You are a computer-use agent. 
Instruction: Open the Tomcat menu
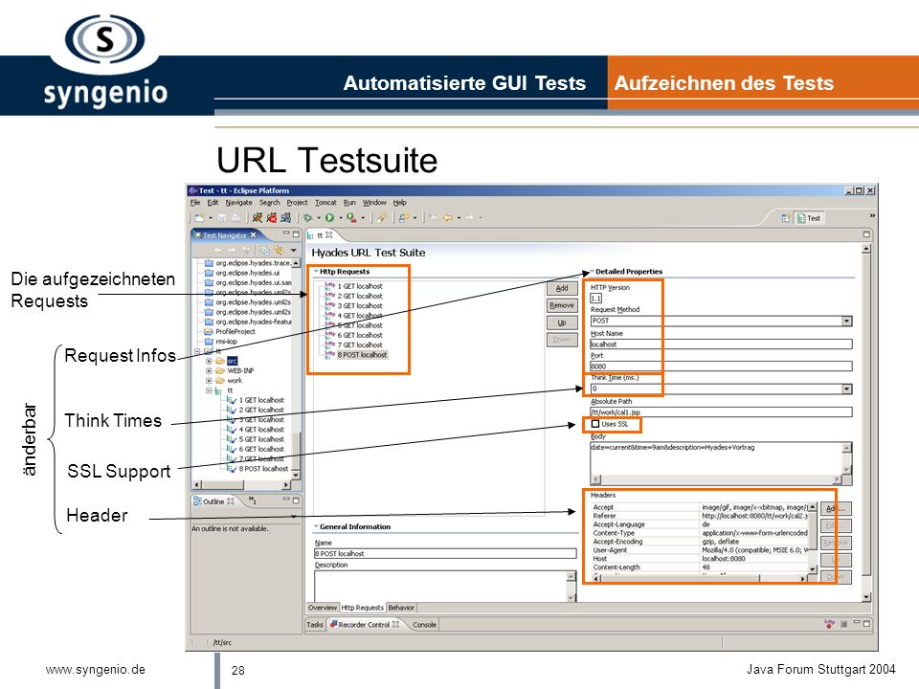pyautogui.click(x=325, y=203)
